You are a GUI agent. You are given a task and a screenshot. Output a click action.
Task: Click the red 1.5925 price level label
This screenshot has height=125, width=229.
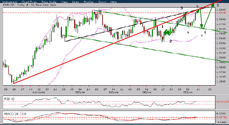coord(220,13)
